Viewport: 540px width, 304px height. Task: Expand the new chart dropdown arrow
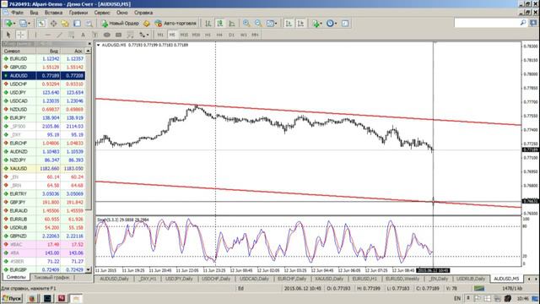coord(14,24)
